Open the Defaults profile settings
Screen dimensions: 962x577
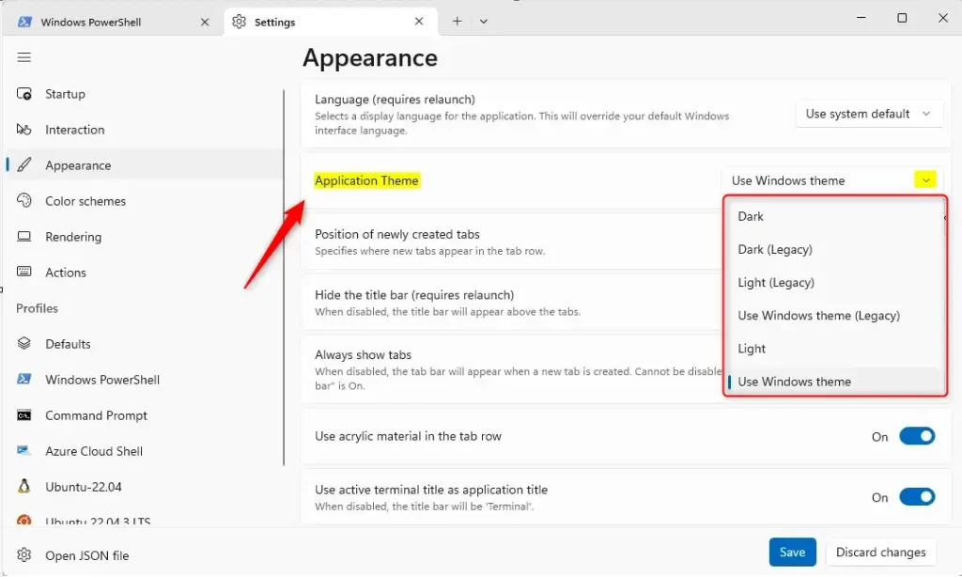(144, 344)
